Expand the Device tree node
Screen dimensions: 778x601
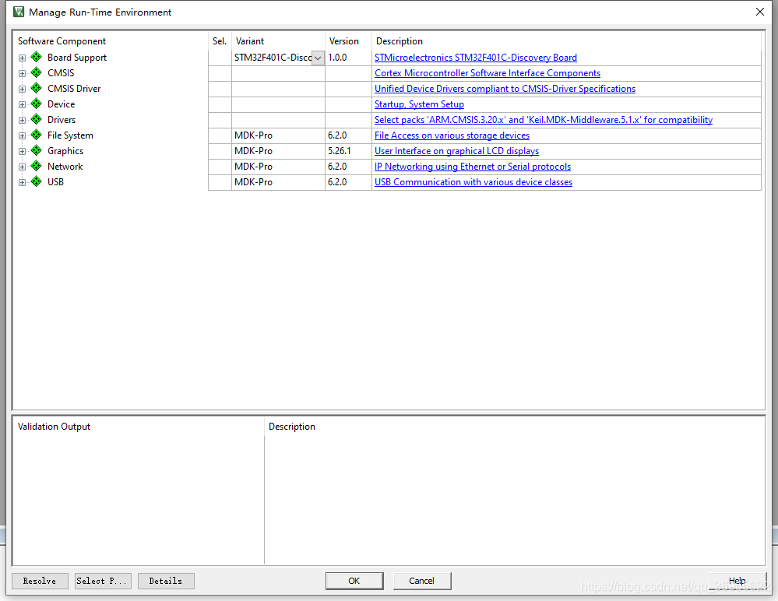tap(22, 104)
